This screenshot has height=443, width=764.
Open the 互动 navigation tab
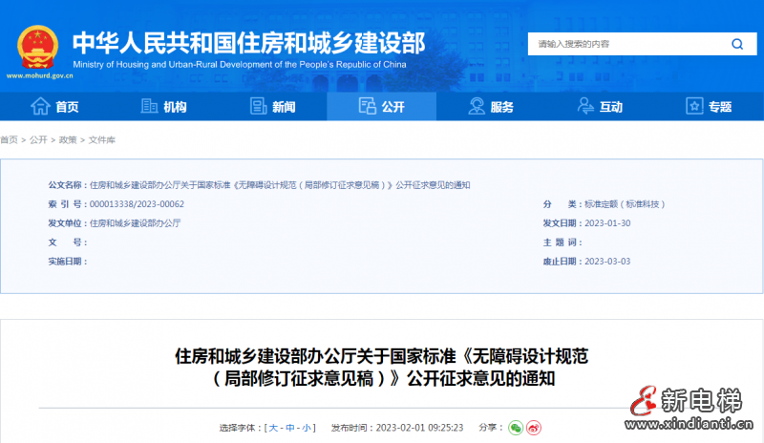click(x=600, y=106)
